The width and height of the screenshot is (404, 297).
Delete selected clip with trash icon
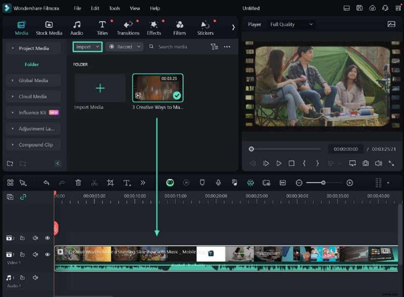click(x=78, y=183)
